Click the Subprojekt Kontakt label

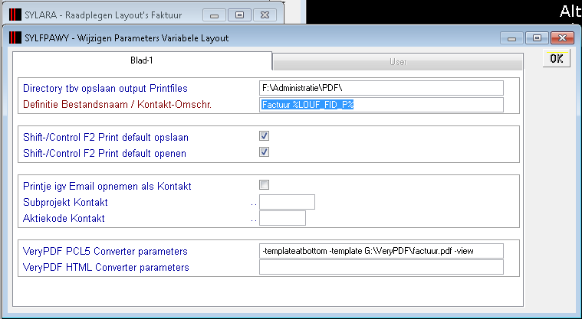[x=65, y=202]
